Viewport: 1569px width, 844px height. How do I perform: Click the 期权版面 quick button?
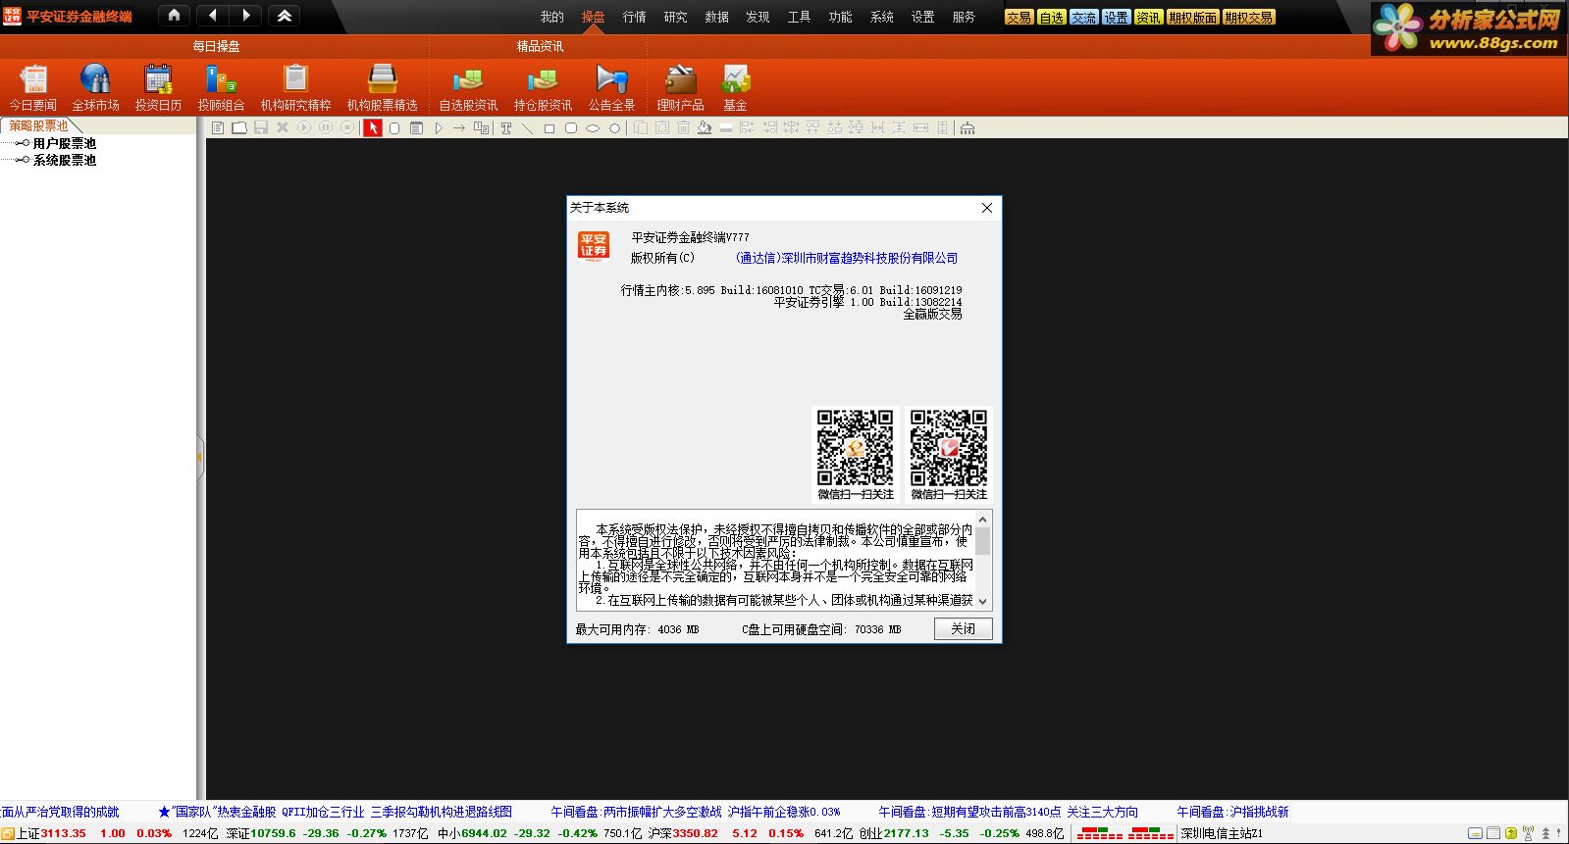(1193, 18)
